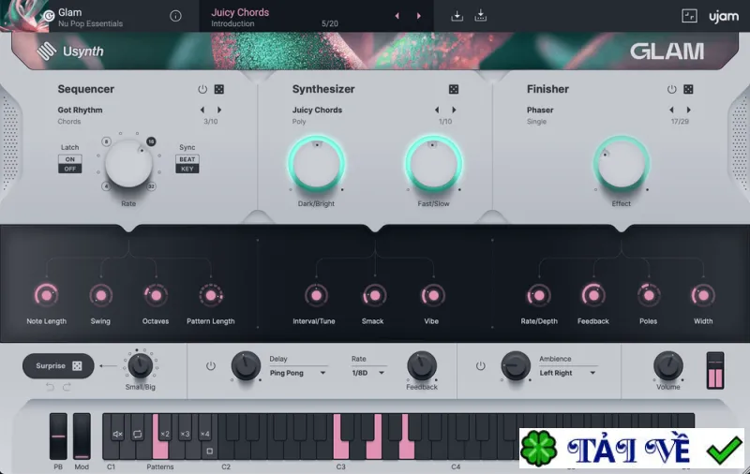
Task: Click the save preset download icon
Action: coord(457,16)
